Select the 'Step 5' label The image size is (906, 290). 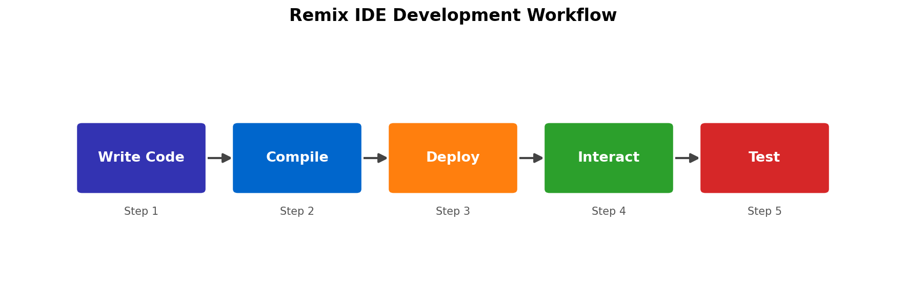(x=764, y=211)
